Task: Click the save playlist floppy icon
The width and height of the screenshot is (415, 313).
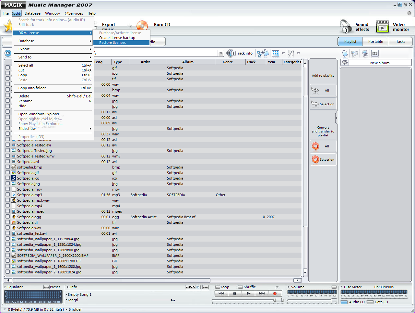Action: pos(365,54)
